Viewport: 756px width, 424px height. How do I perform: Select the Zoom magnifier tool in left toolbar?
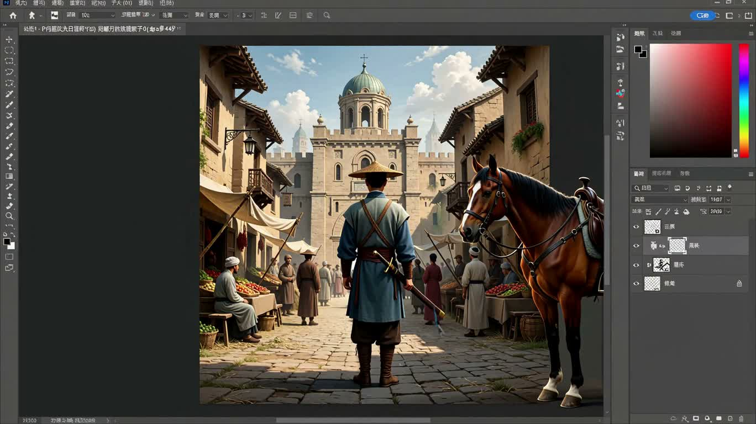(9, 216)
